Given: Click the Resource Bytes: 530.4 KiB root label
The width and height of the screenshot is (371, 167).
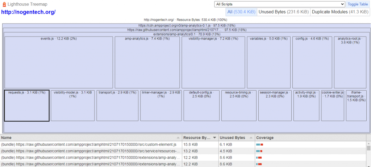Looking at the screenshot, I should (x=186, y=20).
